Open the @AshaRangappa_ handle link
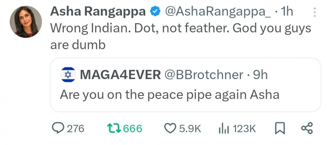The height and width of the screenshot is (145, 331). (217, 12)
